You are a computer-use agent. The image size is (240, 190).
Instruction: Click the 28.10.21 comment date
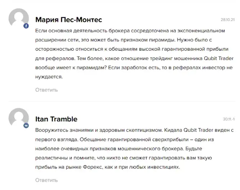(x=227, y=20)
